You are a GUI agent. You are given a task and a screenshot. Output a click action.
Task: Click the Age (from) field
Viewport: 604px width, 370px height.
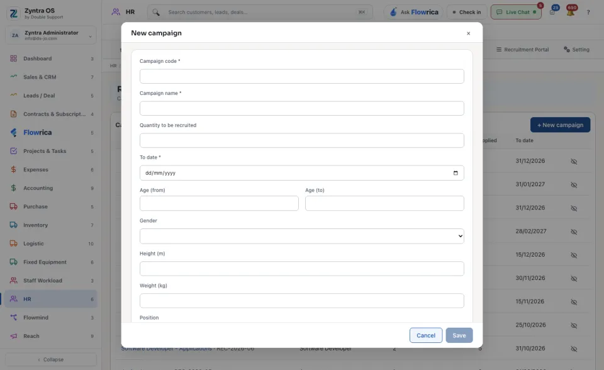tap(219, 203)
